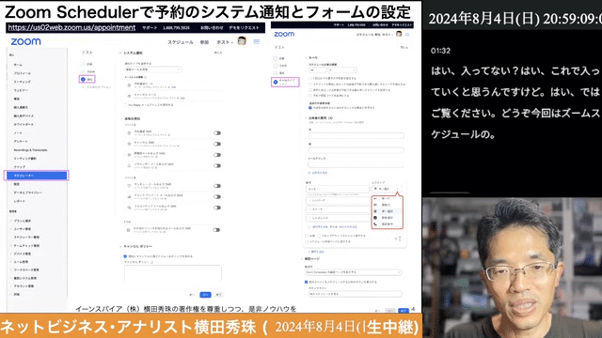
Task: Click into the キャンセルポリシー text area
Action: tap(173, 273)
